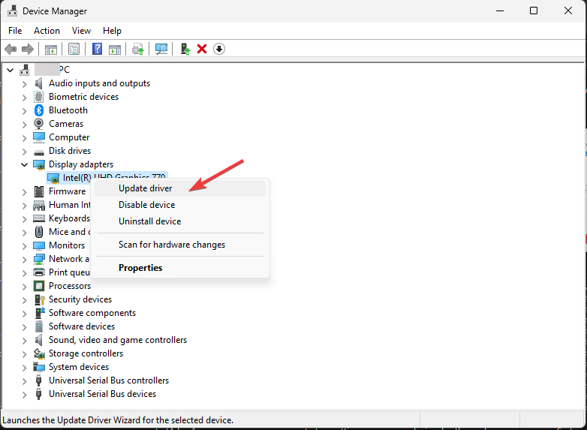The width and height of the screenshot is (587, 430).
Task: Expand the Bluetooth category chevron
Action: 24,111
